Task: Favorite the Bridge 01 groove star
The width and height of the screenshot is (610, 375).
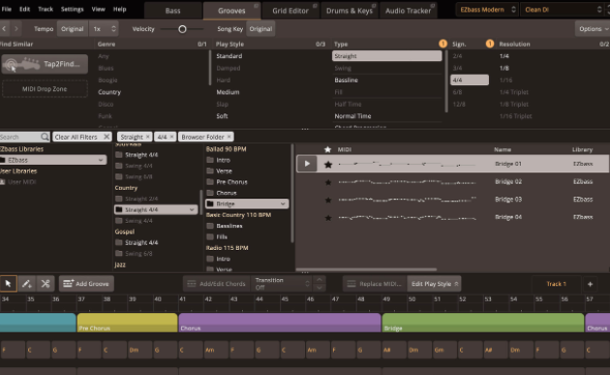Action: (x=328, y=165)
